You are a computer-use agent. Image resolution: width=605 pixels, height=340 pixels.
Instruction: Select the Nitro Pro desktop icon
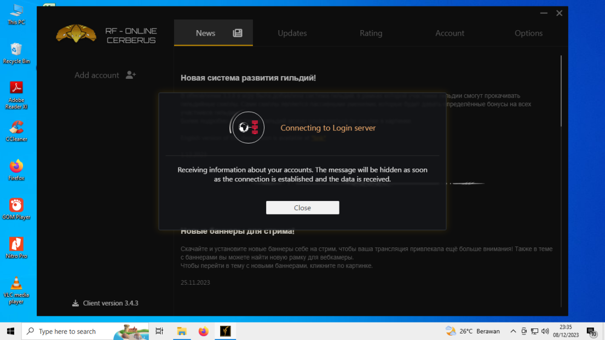[16, 248]
